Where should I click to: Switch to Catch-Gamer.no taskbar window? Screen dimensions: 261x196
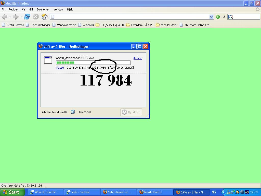119,192
